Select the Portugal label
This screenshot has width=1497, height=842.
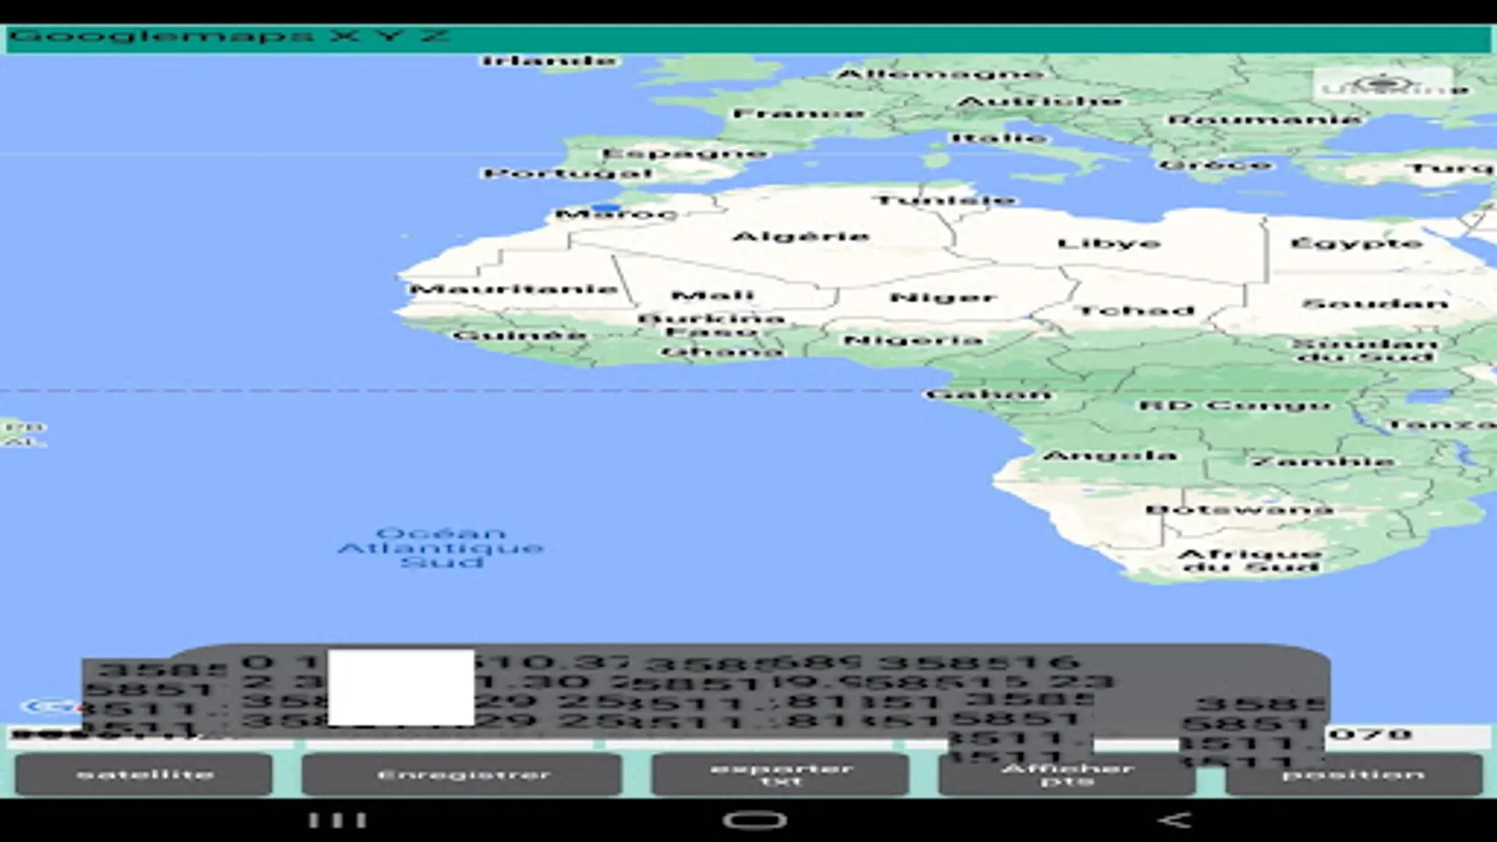(567, 173)
